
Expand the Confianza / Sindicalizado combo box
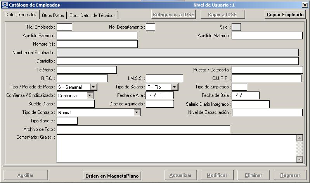point(90,95)
